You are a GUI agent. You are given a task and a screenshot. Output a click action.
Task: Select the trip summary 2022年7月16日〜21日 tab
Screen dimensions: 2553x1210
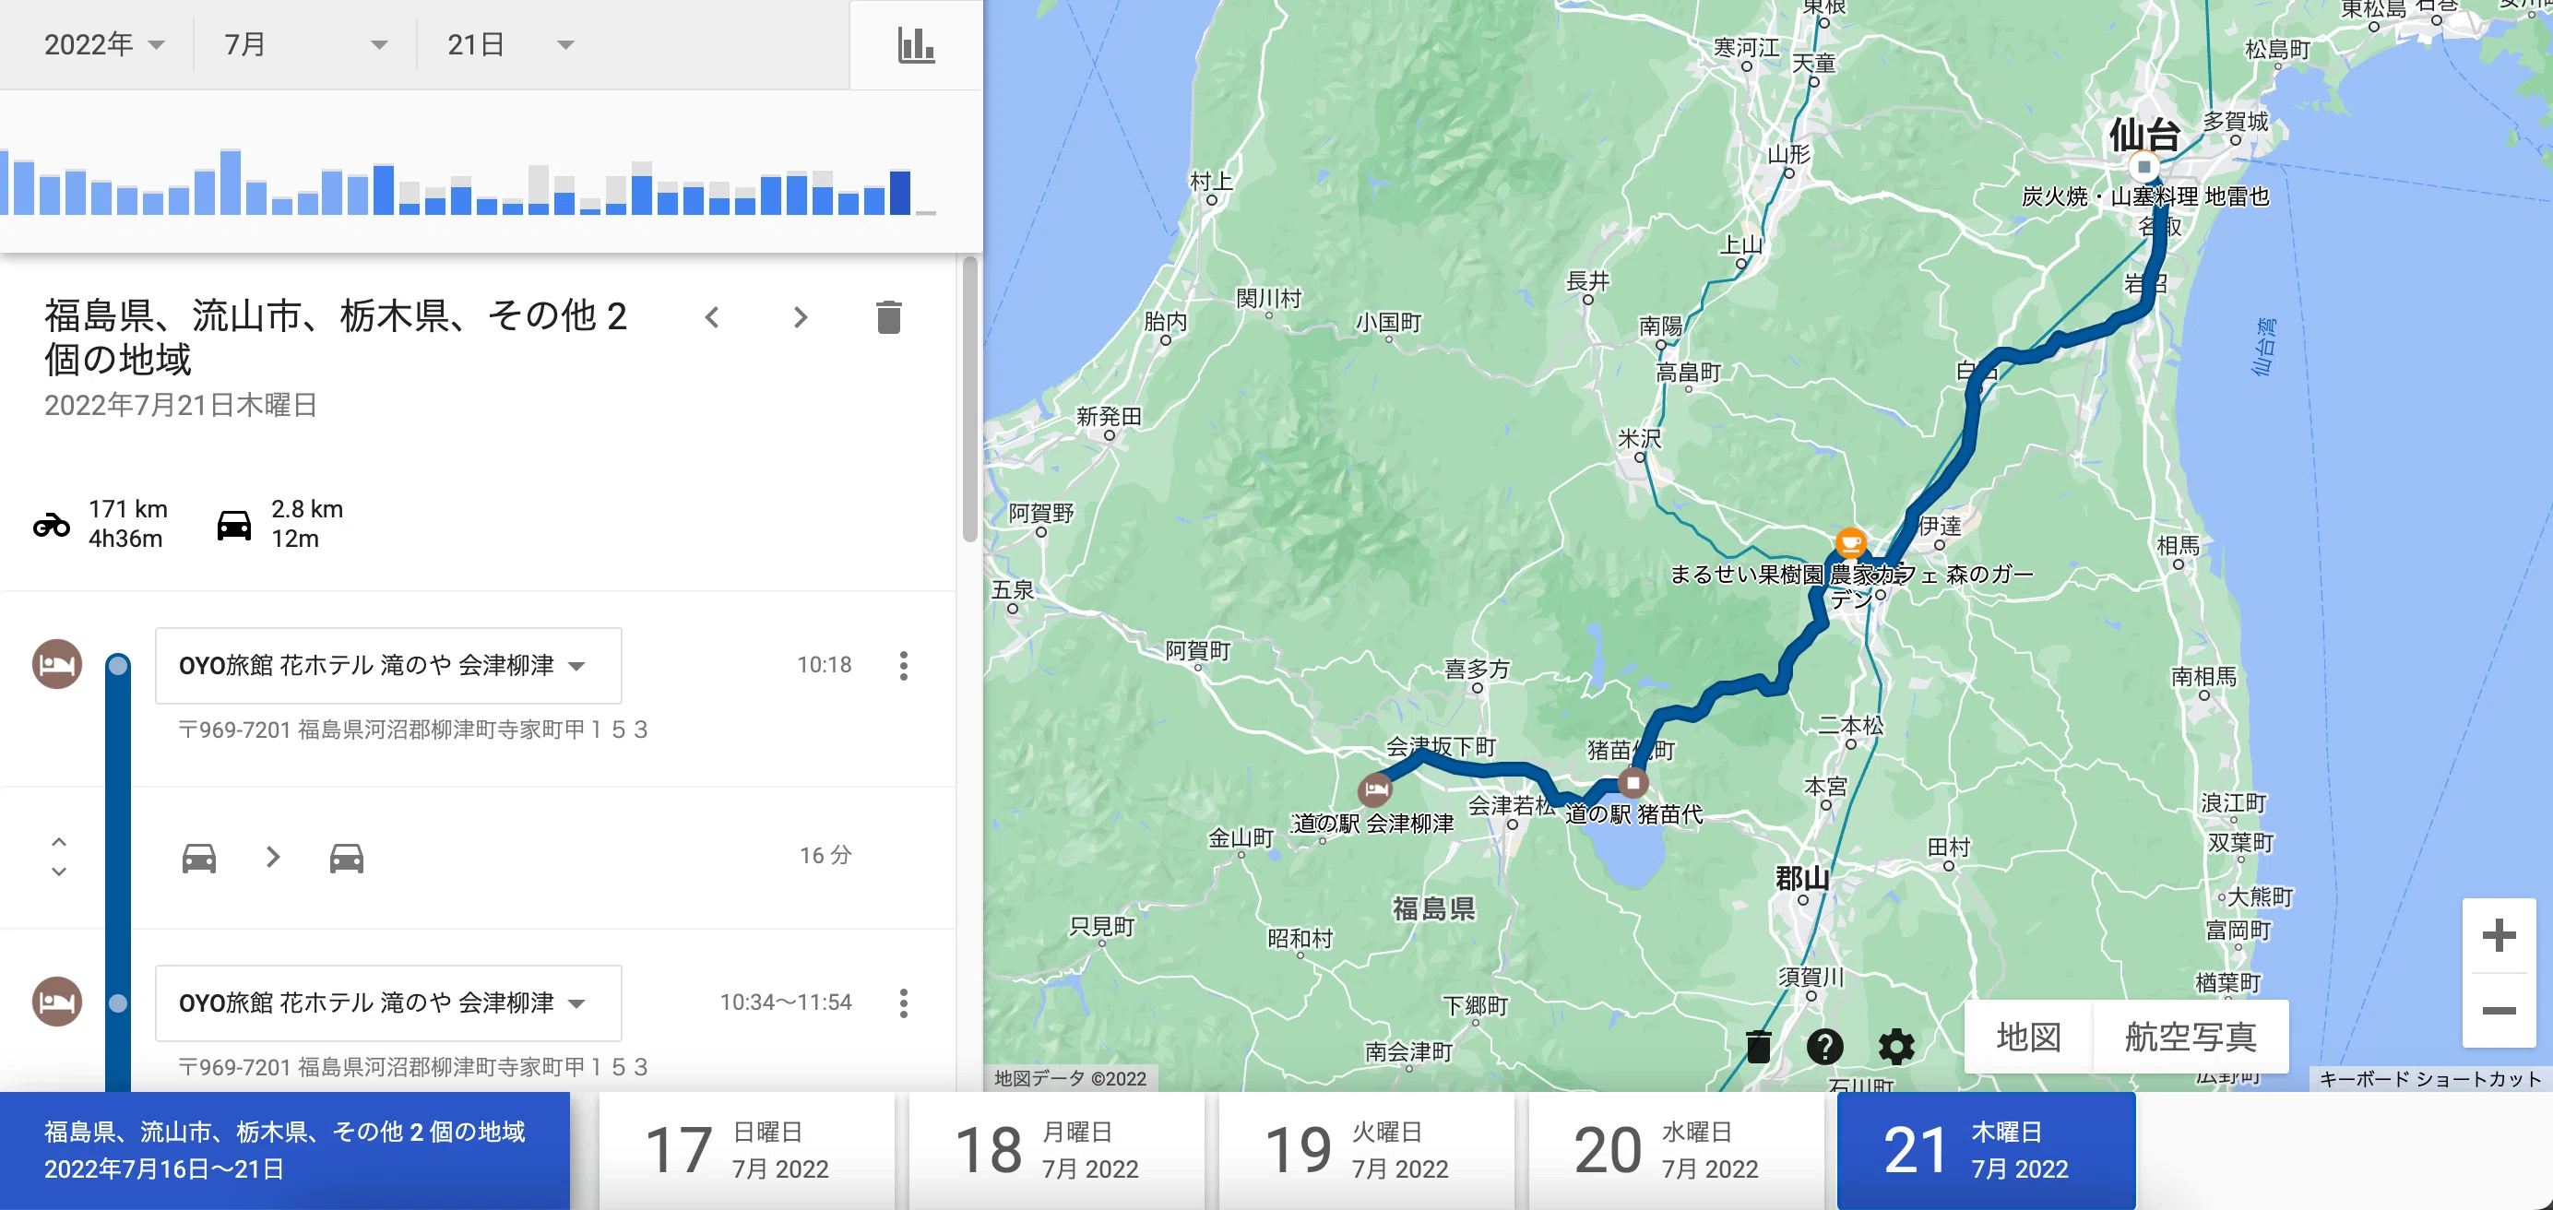pyautogui.click(x=285, y=1151)
